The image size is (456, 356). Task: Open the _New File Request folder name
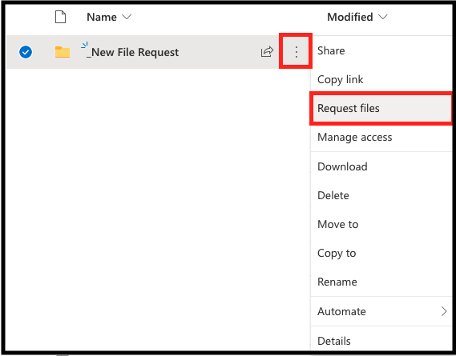[132, 53]
